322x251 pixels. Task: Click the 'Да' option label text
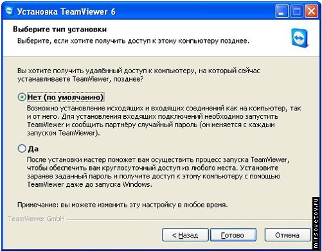(33, 149)
